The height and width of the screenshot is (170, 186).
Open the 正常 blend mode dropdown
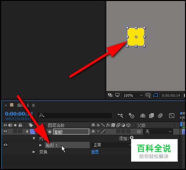111,145
